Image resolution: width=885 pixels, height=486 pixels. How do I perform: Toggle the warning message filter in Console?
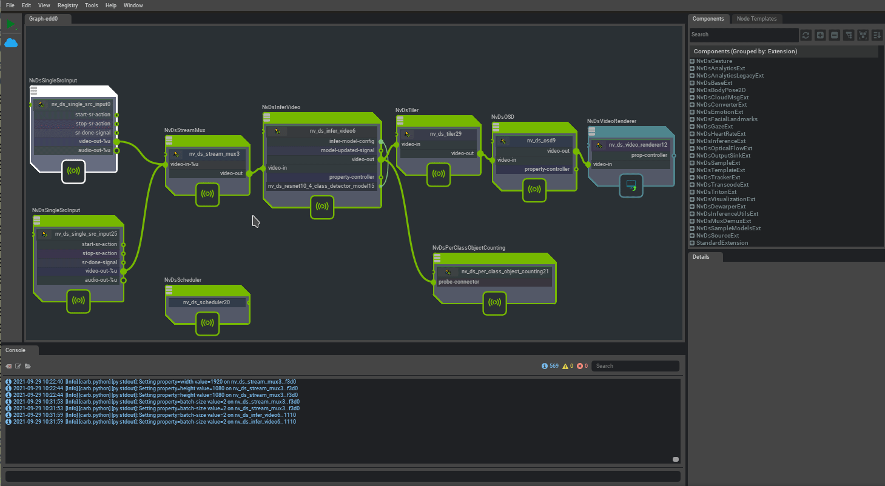pyautogui.click(x=568, y=366)
